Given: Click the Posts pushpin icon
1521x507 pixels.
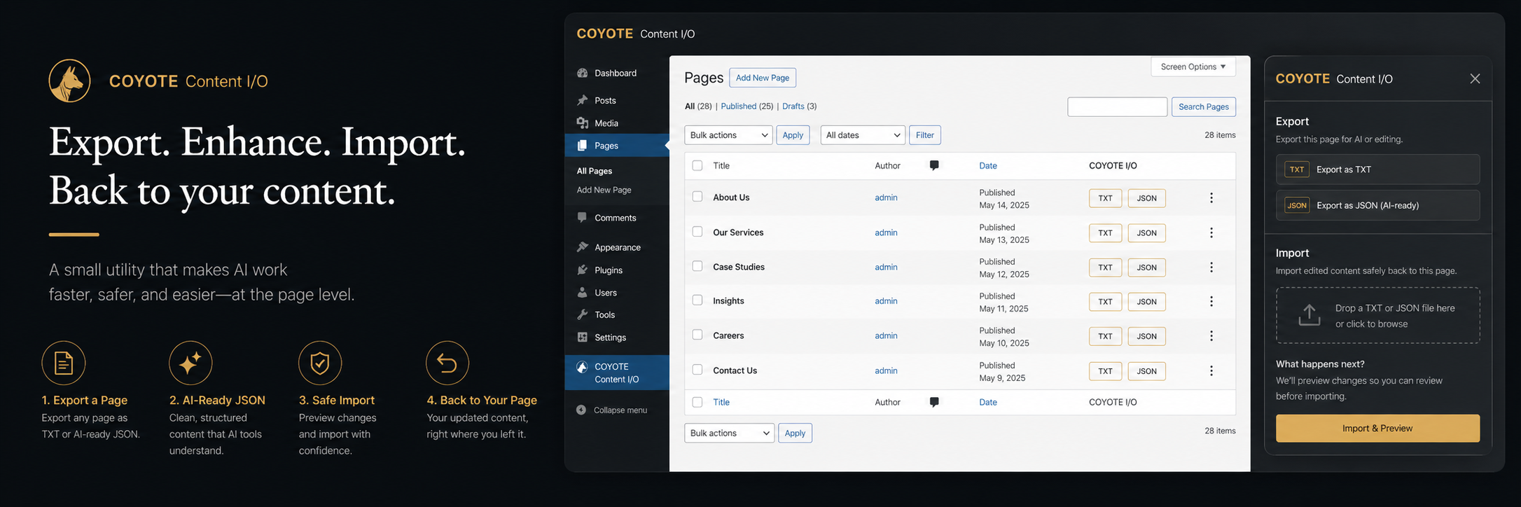Looking at the screenshot, I should click(x=582, y=100).
